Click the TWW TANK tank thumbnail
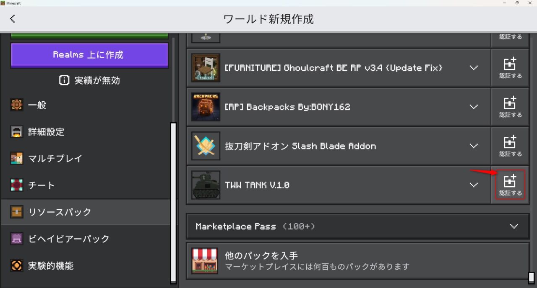This screenshot has height=288, width=537. (x=206, y=185)
